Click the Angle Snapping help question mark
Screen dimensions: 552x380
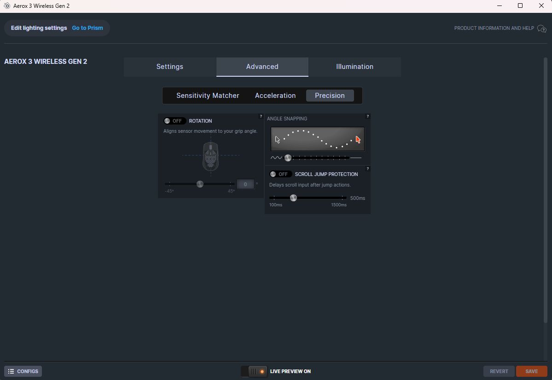(x=367, y=116)
